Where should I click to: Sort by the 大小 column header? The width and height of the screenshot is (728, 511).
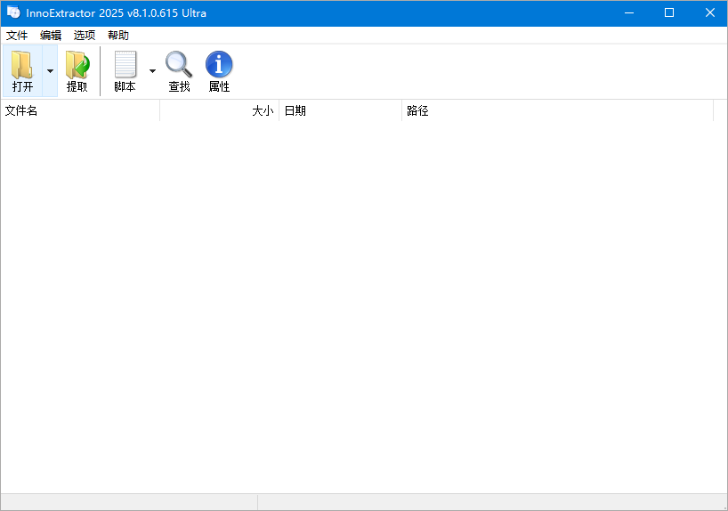219,110
